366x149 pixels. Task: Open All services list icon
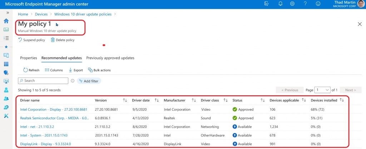point(6,38)
